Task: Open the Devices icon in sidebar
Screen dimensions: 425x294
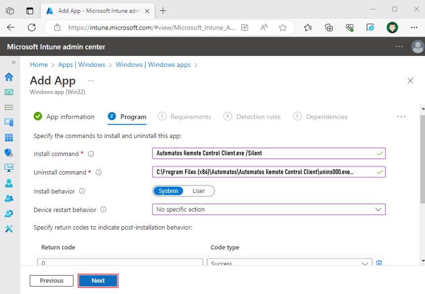Action: (9, 122)
